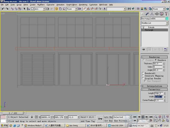
Task: Enable Generate Mapping checkbox
Action: [x=143, y=76]
